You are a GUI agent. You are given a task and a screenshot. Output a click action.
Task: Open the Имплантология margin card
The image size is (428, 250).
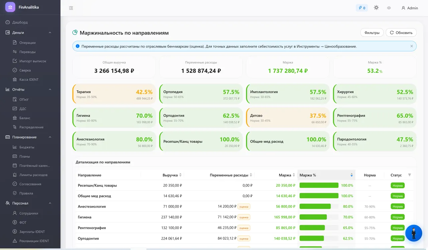[288, 94]
